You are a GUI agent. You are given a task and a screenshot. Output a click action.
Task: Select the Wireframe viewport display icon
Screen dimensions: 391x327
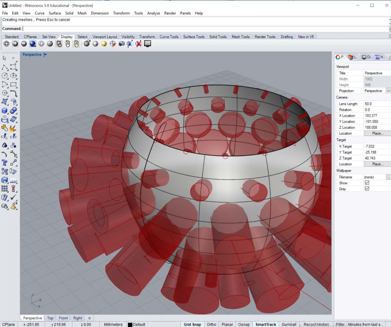tap(6, 44)
